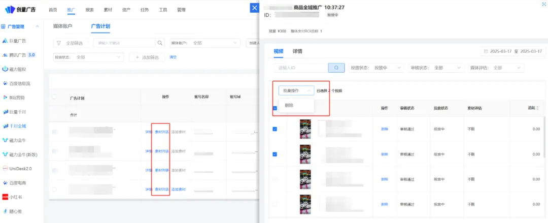Screen dimensions: 548x223
Task: Click the search magnifier in the ad plan filter
Action: pos(160,43)
